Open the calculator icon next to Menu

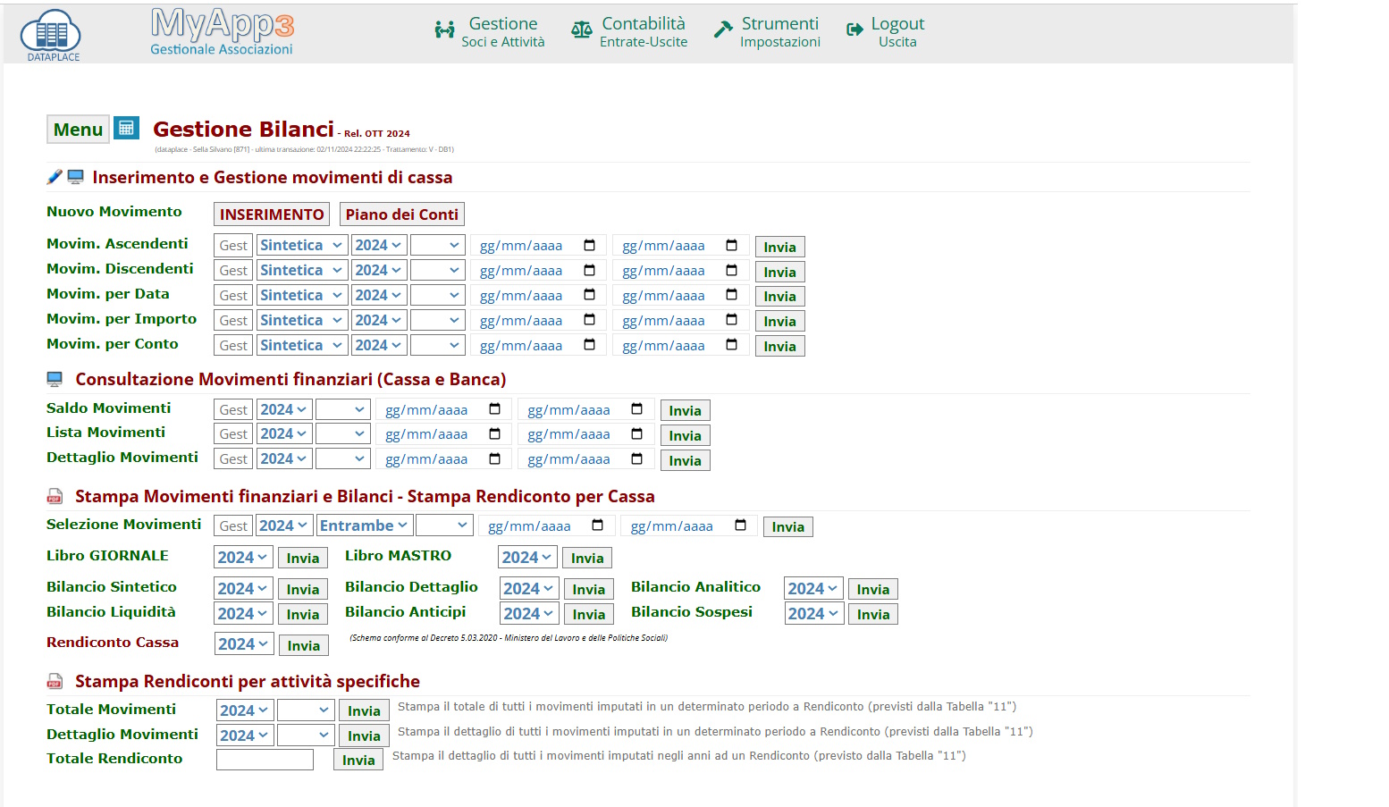pyautogui.click(x=126, y=128)
